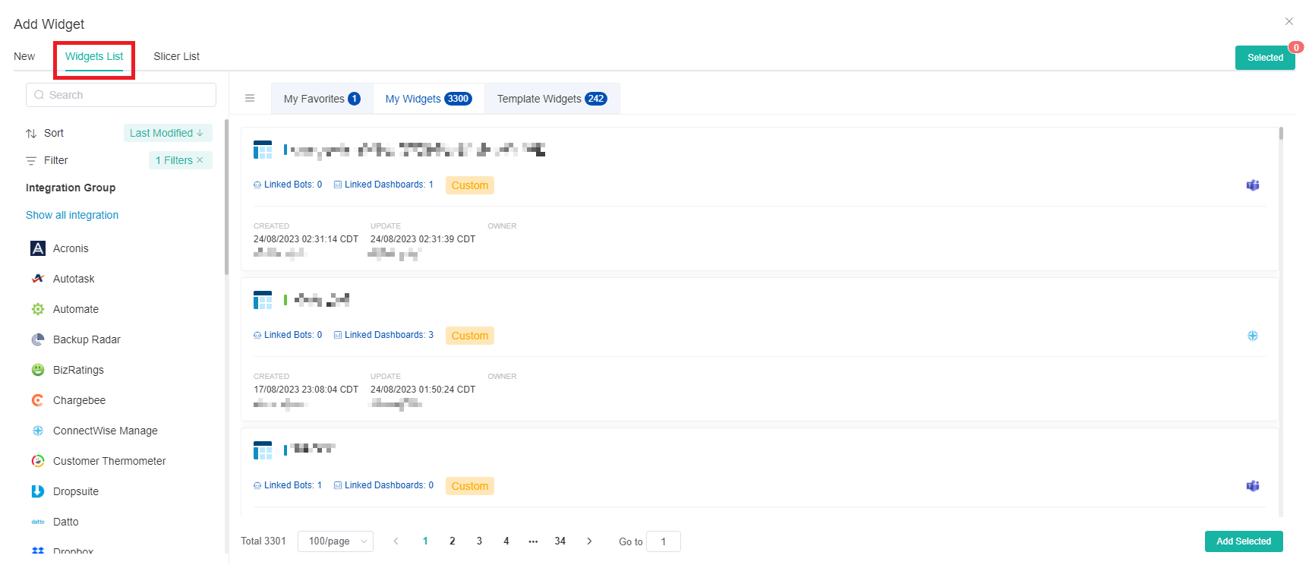Click the Selected button
Viewport: 1309px width, 565px height.
1265,58
